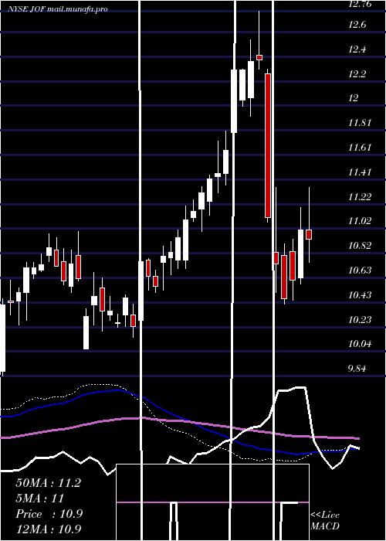Click the small red candle near 12.4
The image size is (386, 541).
259,57
